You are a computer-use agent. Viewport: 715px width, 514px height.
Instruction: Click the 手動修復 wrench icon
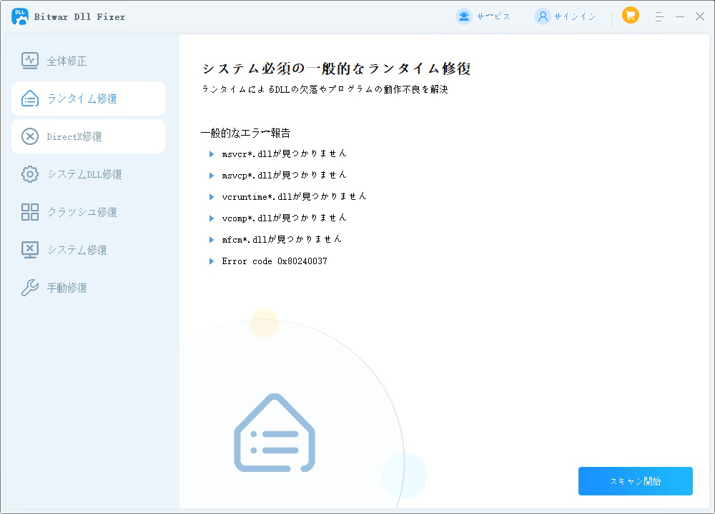click(x=30, y=287)
